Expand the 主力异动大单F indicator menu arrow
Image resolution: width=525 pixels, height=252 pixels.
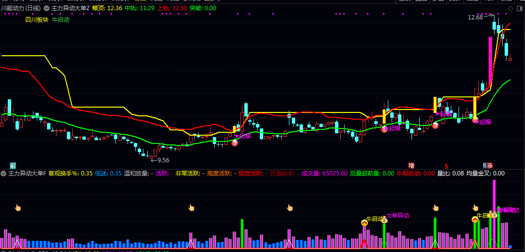[4, 173]
